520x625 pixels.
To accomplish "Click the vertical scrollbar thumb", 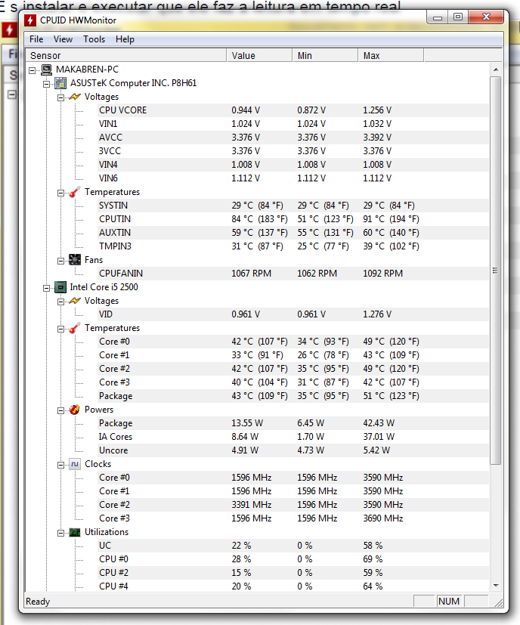I will click(x=496, y=271).
